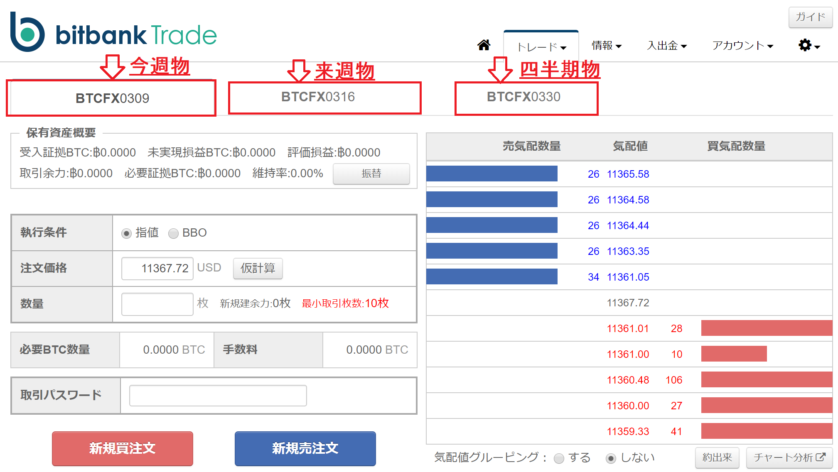Select bid price 11361.01
This screenshot has height=472, width=838.
point(628,328)
